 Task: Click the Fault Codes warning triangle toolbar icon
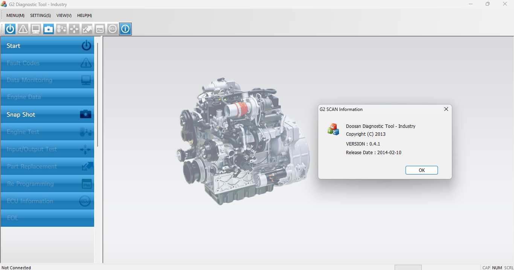point(23,29)
